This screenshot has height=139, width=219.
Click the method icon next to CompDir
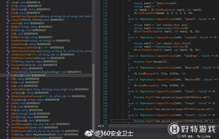tap(7, 20)
